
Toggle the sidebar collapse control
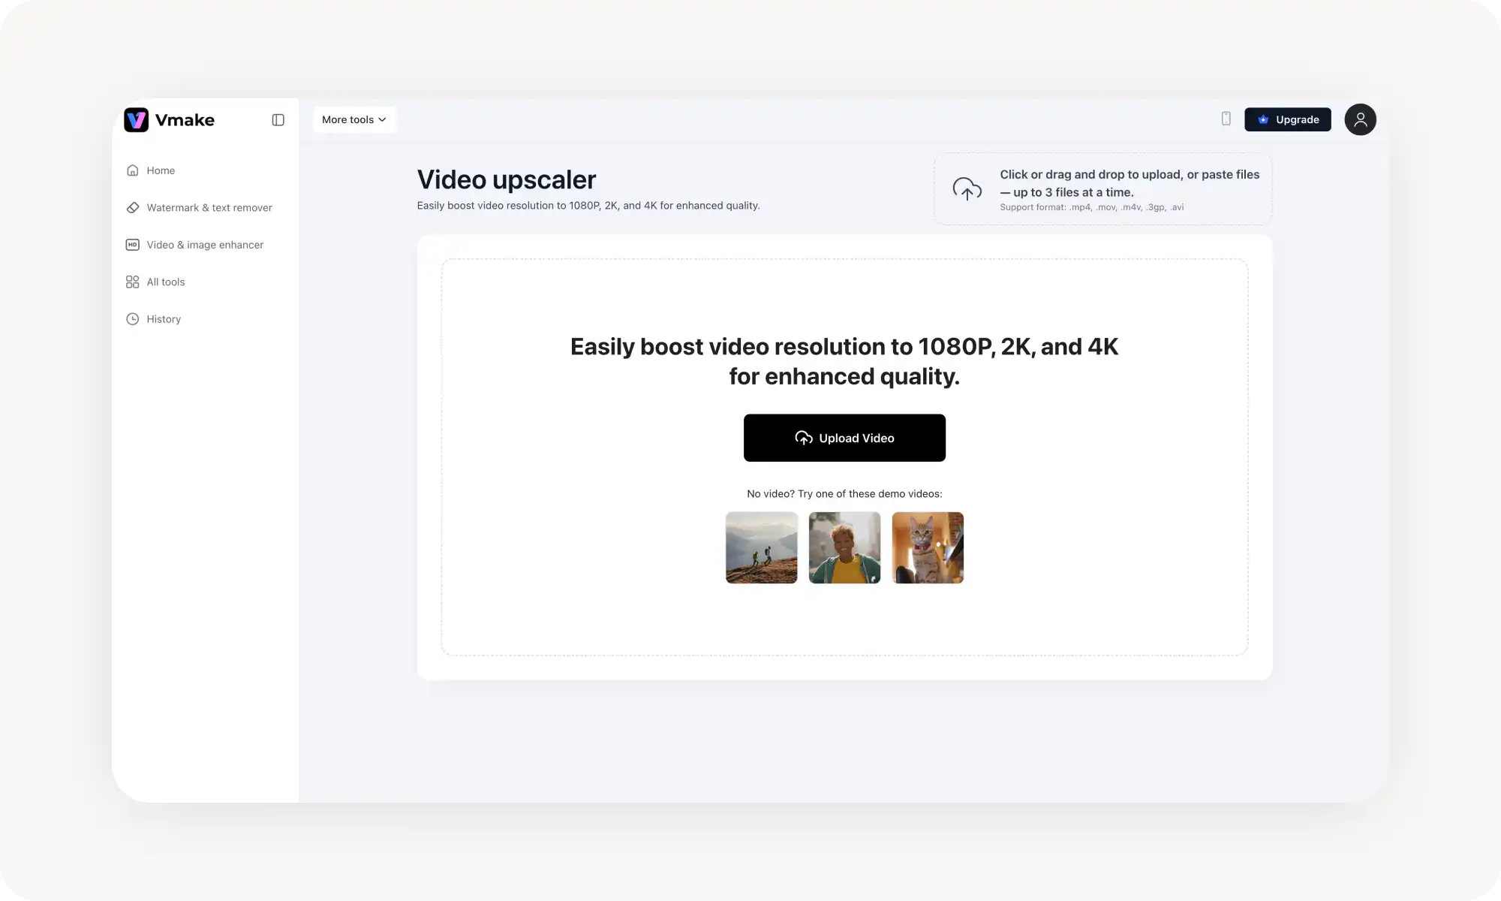pyautogui.click(x=278, y=119)
